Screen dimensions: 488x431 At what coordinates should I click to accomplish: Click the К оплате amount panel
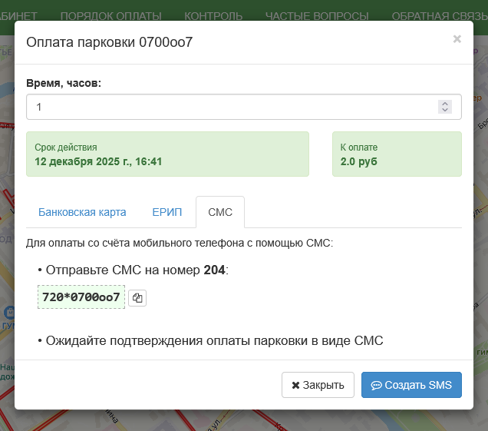pos(397,154)
